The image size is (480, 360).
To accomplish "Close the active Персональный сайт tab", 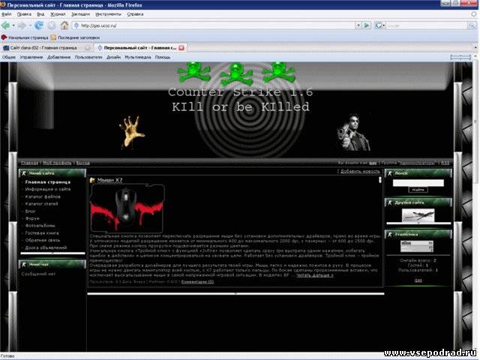I will [181, 48].
